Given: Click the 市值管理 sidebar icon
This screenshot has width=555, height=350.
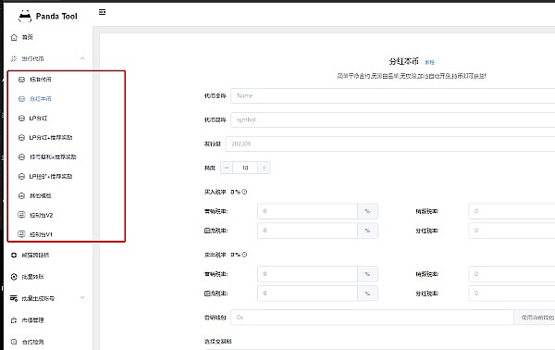Looking at the screenshot, I should pyautogui.click(x=14, y=320).
